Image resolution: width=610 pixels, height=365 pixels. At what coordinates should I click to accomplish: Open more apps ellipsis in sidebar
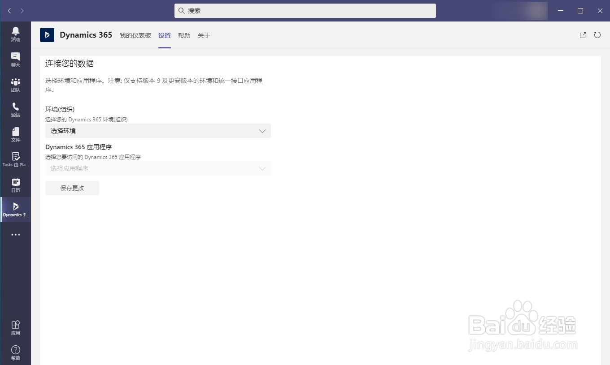click(16, 235)
